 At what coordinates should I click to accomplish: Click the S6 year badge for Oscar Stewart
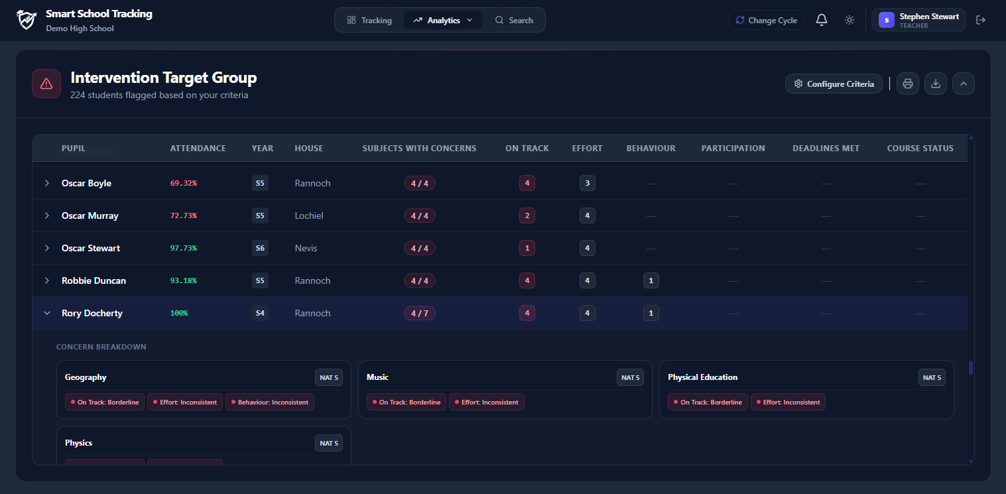pyautogui.click(x=260, y=248)
